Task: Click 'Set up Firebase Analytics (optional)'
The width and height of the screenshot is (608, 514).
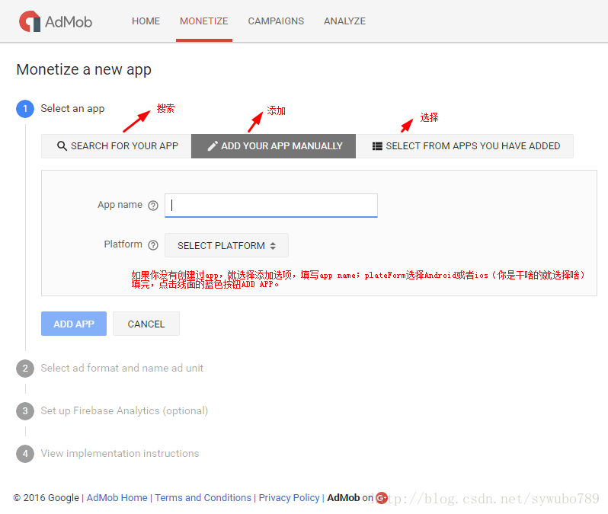Action: coord(124,410)
